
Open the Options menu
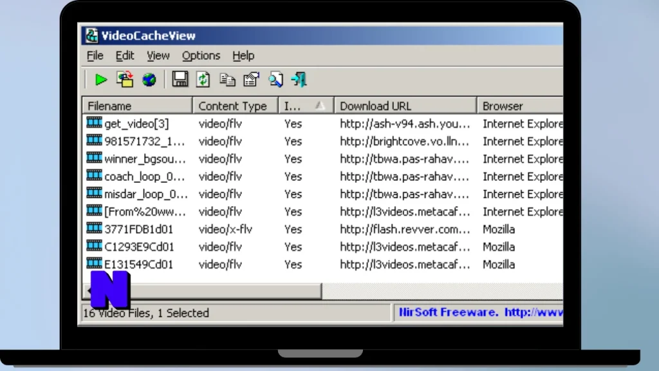tap(201, 55)
